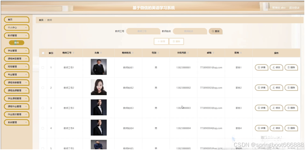Expand 系统管理 sidebar chevron
This screenshot has width=305, height=150.
pyautogui.click(x=26, y=122)
